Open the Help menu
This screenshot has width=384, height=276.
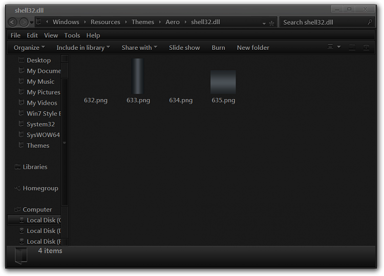(93, 35)
